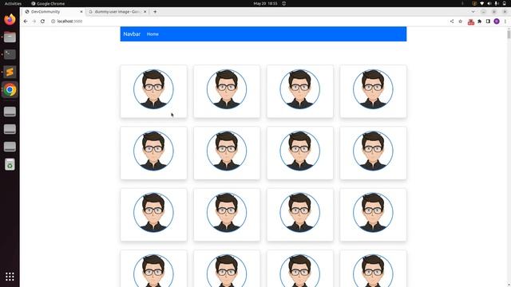Open the Google Chrome app menu
The image size is (511, 287).
click(x=48, y=3)
